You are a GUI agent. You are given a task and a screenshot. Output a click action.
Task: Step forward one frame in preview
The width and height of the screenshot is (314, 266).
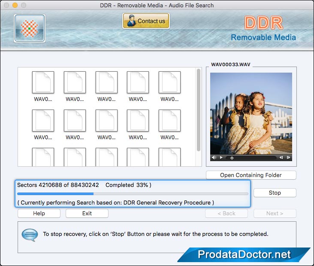coord(288,157)
